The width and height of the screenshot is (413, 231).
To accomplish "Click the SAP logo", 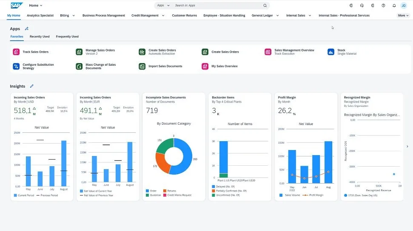I will point(16,5).
